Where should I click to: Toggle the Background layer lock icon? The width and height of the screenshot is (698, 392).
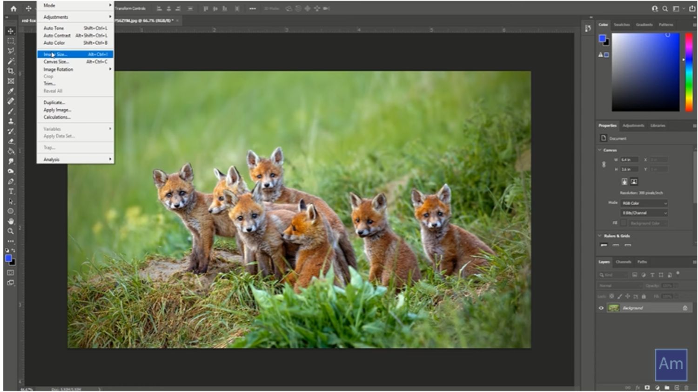pyautogui.click(x=685, y=308)
